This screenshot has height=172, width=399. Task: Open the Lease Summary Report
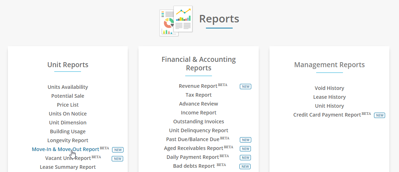(68, 167)
